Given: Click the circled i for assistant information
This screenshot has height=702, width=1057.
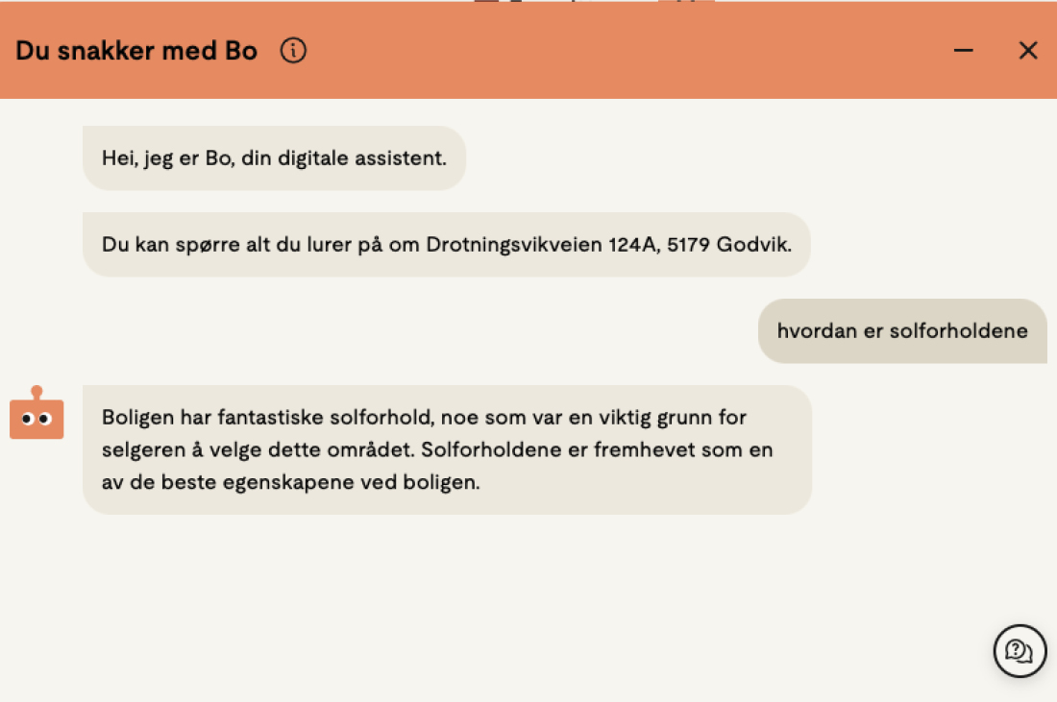Looking at the screenshot, I should point(293,50).
